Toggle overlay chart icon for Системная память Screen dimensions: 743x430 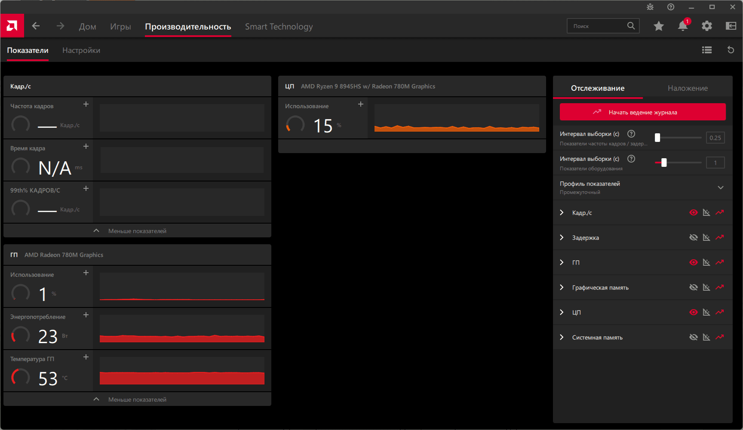[x=706, y=337]
